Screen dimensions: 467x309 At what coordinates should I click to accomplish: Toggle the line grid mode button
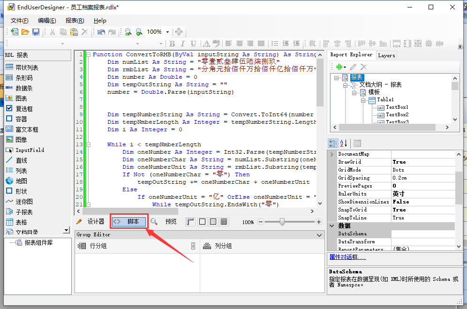point(224,222)
